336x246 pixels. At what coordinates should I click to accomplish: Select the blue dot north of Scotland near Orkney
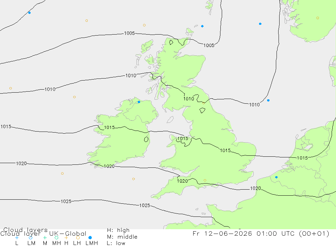coord(202,26)
